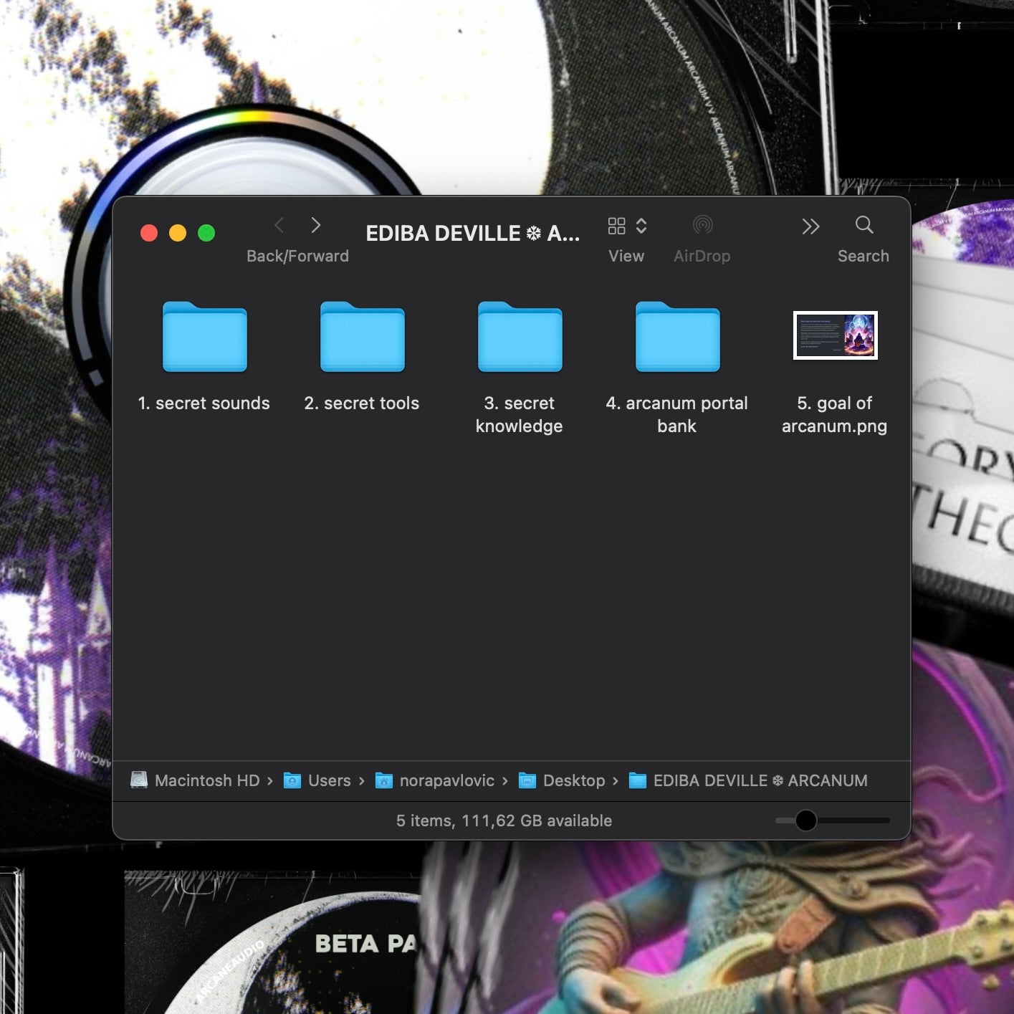Go back with the left arrow
The height and width of the screenshot is (1014, 1014).
[x=279, y=225]
